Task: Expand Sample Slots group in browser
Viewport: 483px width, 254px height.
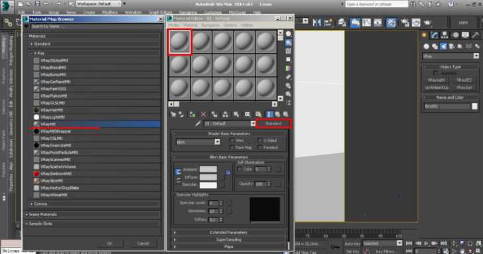Action: tap(92, 224)
